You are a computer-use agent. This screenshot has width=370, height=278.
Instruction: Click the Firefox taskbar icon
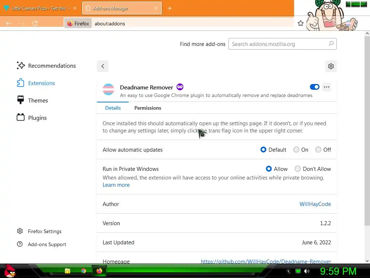pyautogui.click(x=99, y=271)
